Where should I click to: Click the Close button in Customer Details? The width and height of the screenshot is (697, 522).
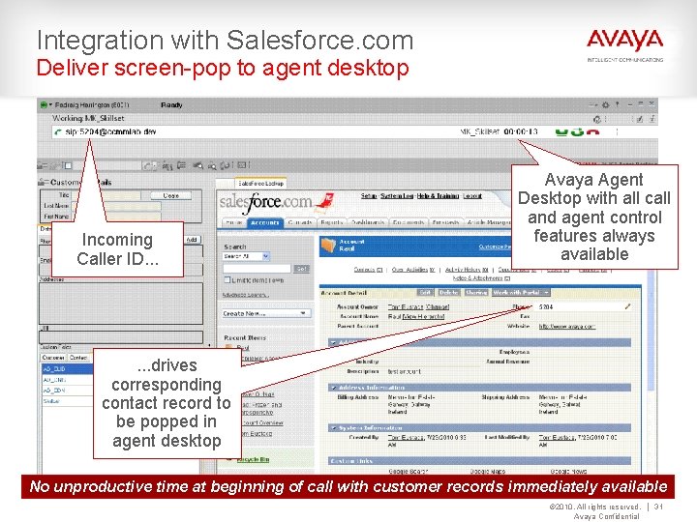pos(170,195)
